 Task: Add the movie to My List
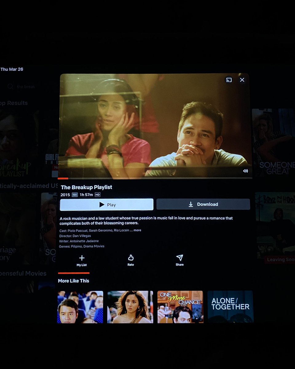pyautogui.click(x=81, y=260)
